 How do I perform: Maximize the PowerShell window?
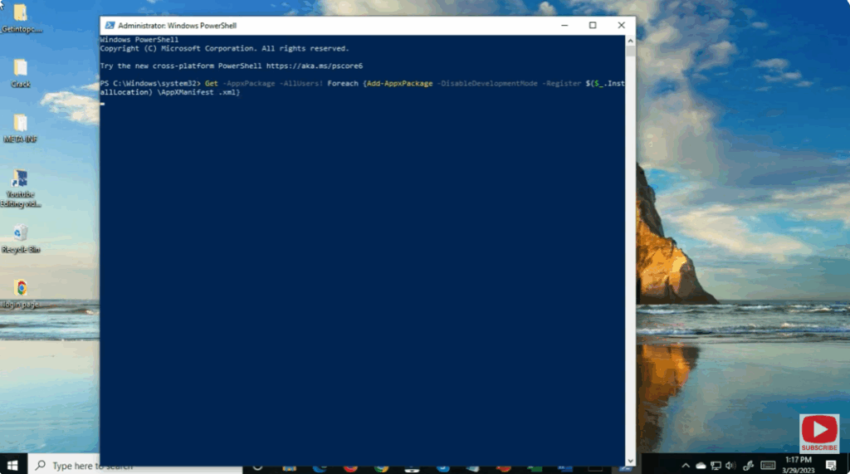pos(593,26)
